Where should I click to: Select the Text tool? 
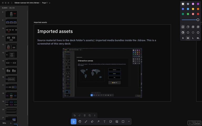(104, 122)
